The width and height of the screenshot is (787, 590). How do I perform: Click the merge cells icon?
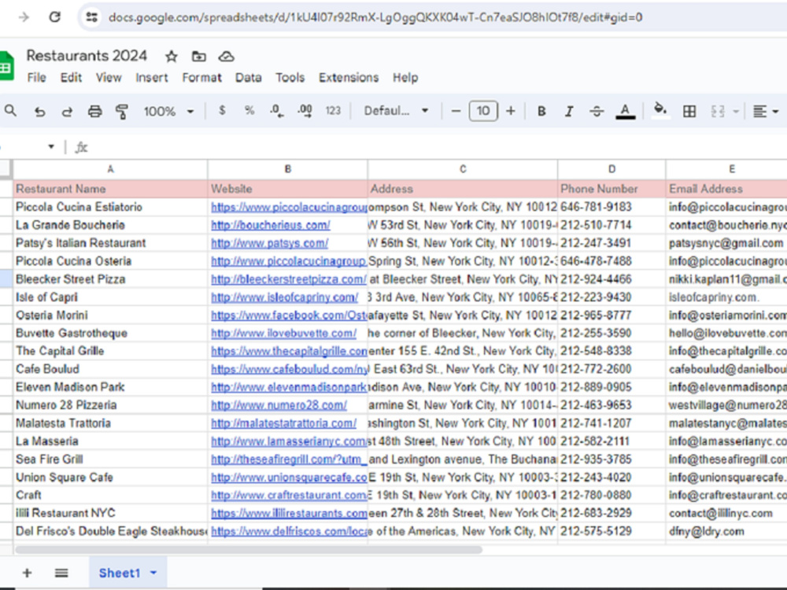[x=718, y=112]
